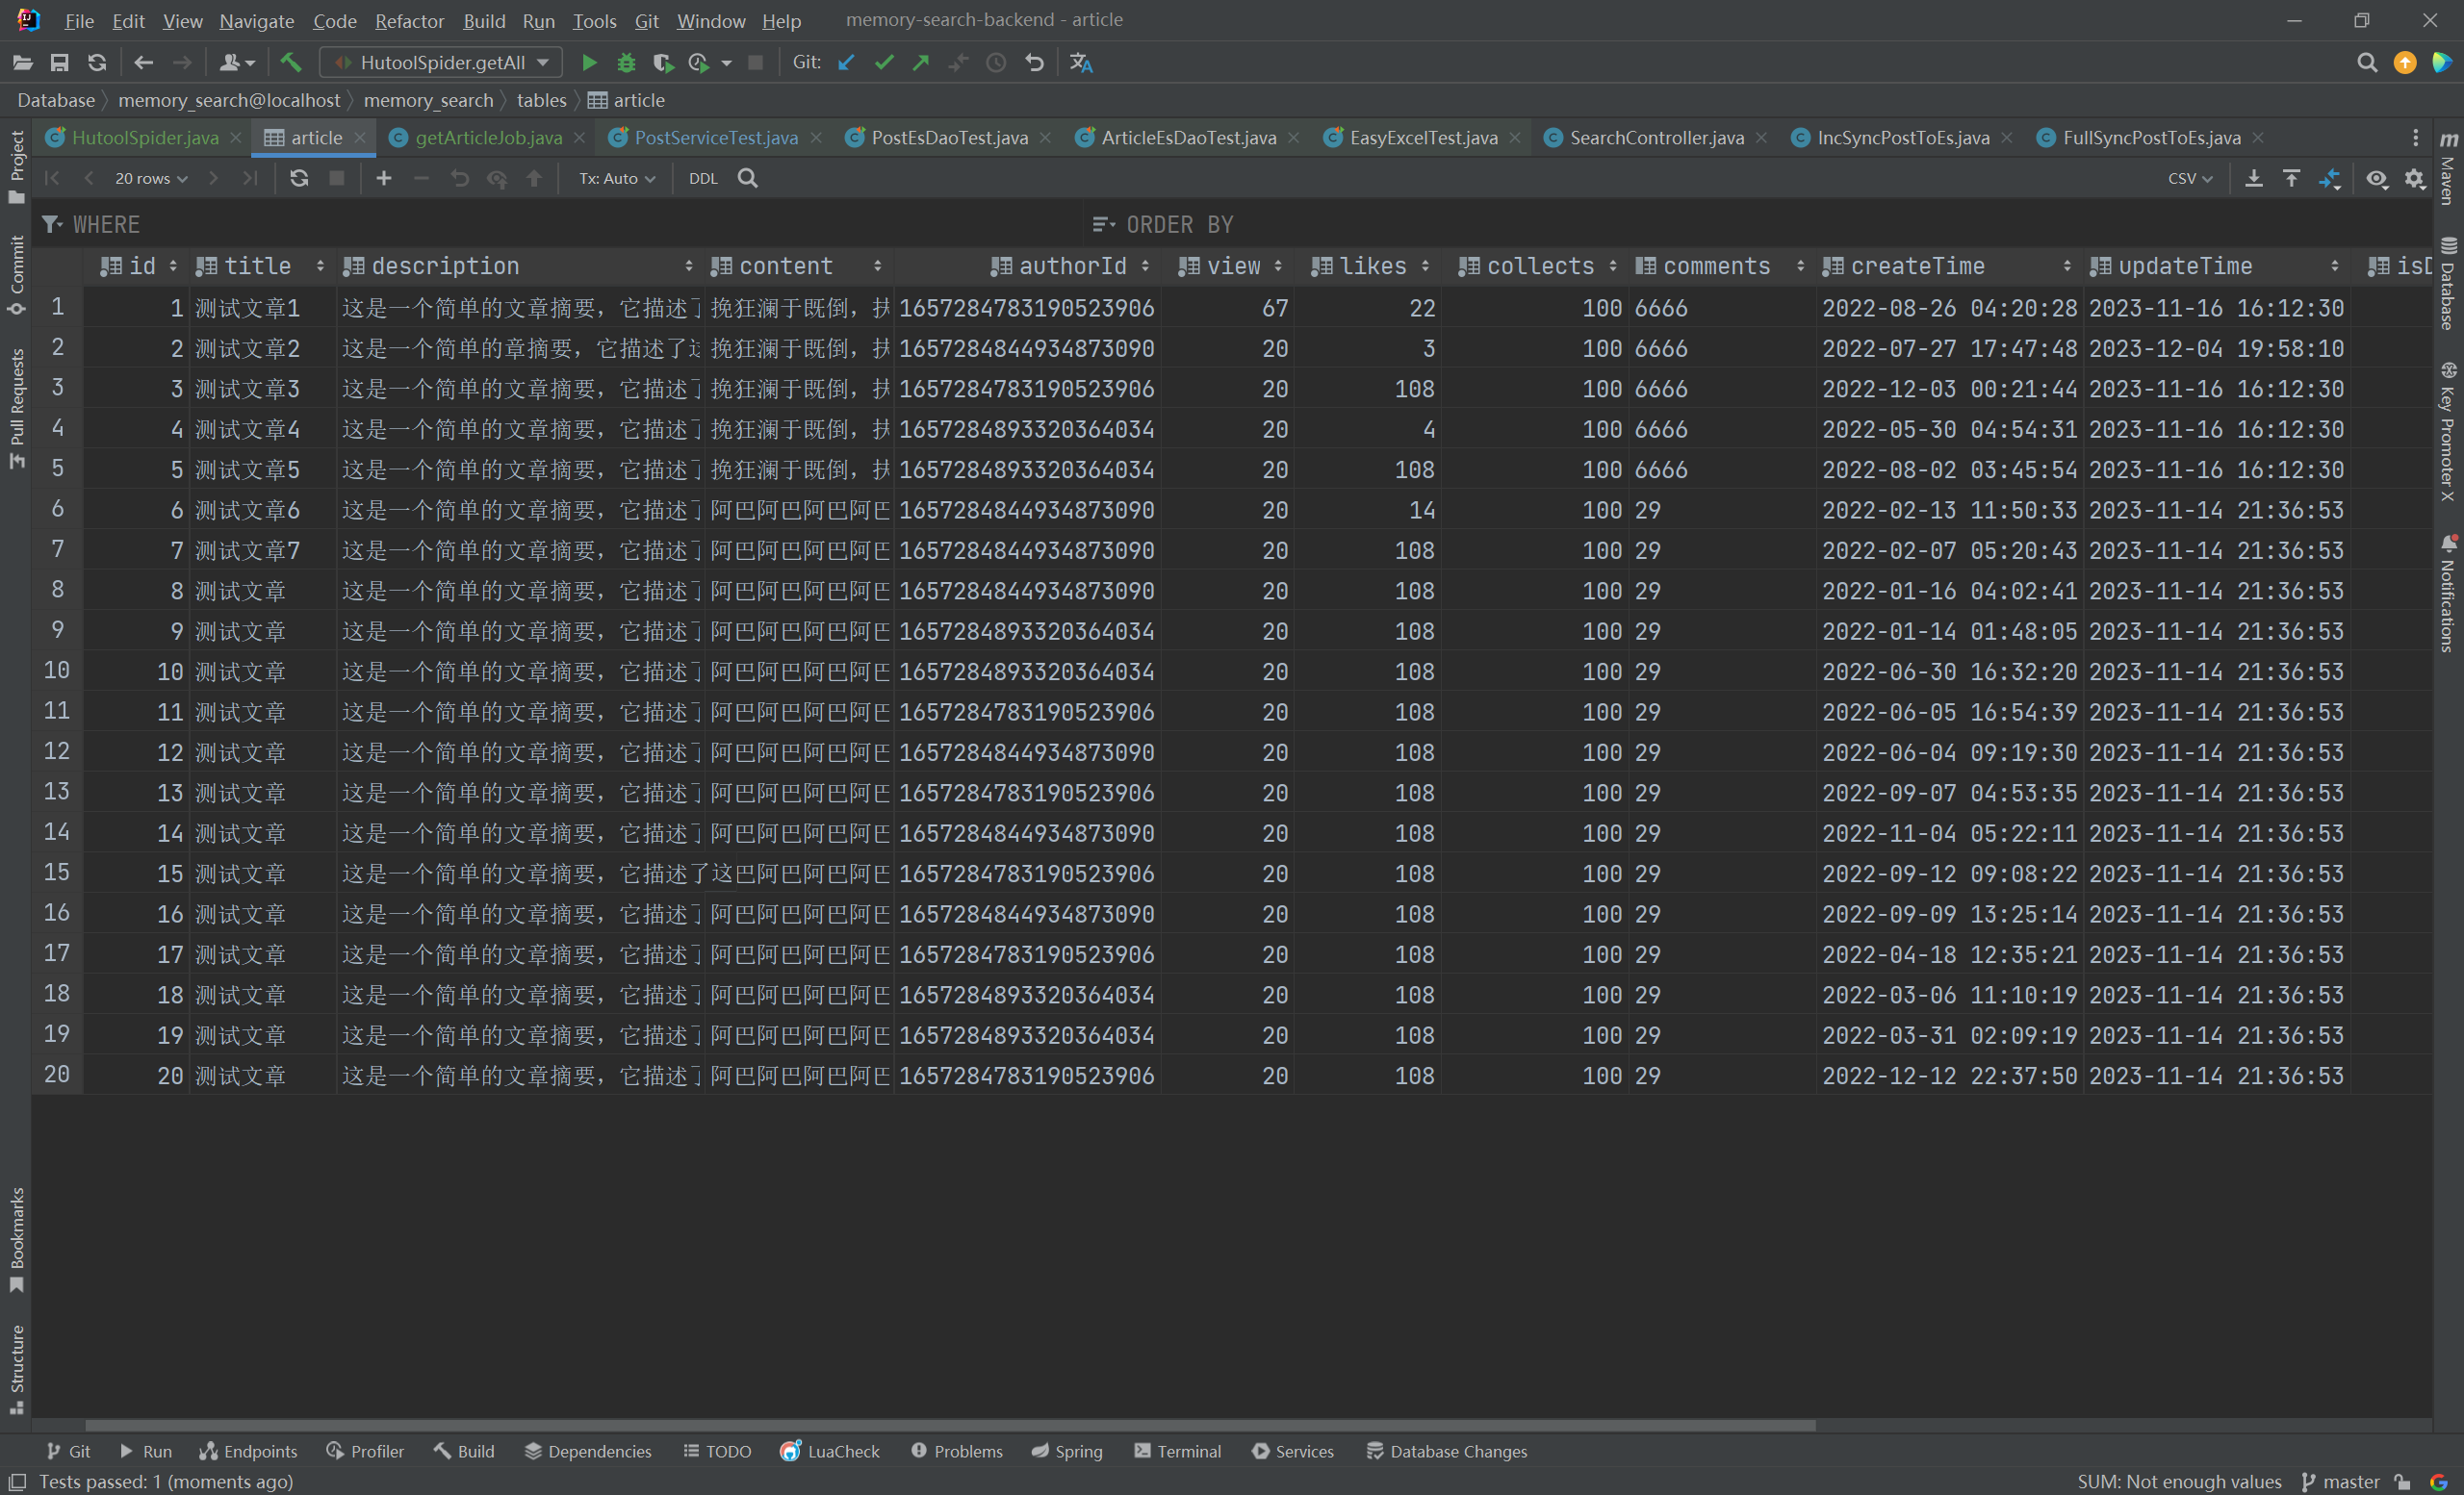This screenshot has height=1495, width=2464.
Task: Reload the article table data
Action: tap(299, 178)
